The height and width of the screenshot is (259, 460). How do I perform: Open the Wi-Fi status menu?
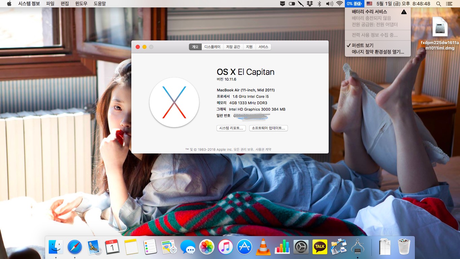(x=339, y=4)
